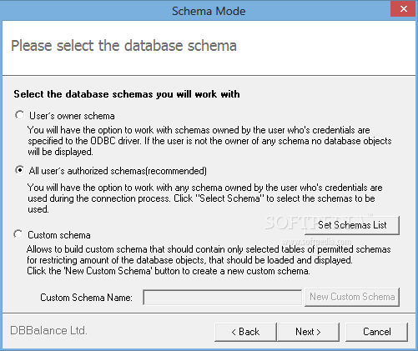Open the Set Schemas List dialog
The width and height of the screenshot is (418, 351).
click(352, 225)
